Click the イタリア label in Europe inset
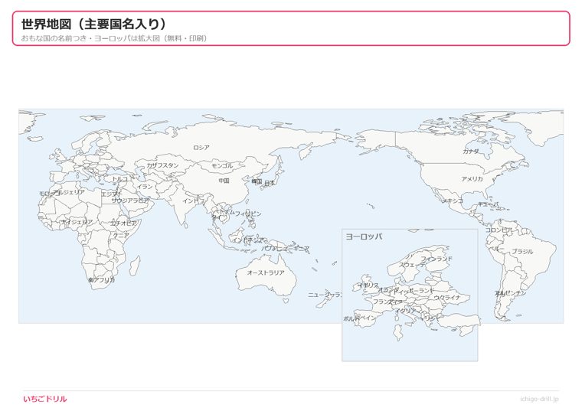 tap(406, 311)
